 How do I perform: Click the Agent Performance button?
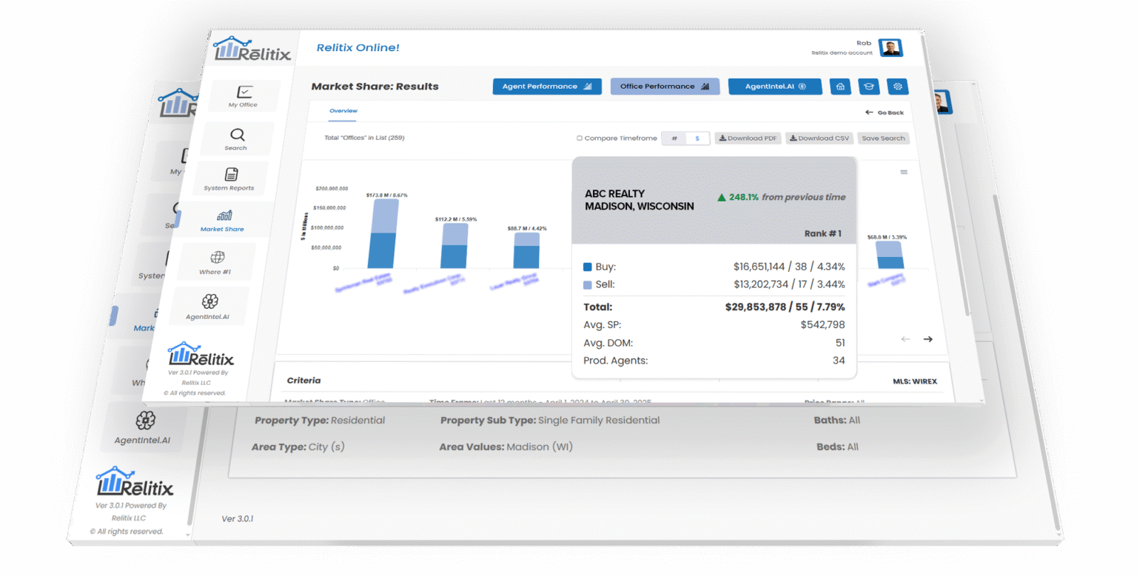[547, 87]
